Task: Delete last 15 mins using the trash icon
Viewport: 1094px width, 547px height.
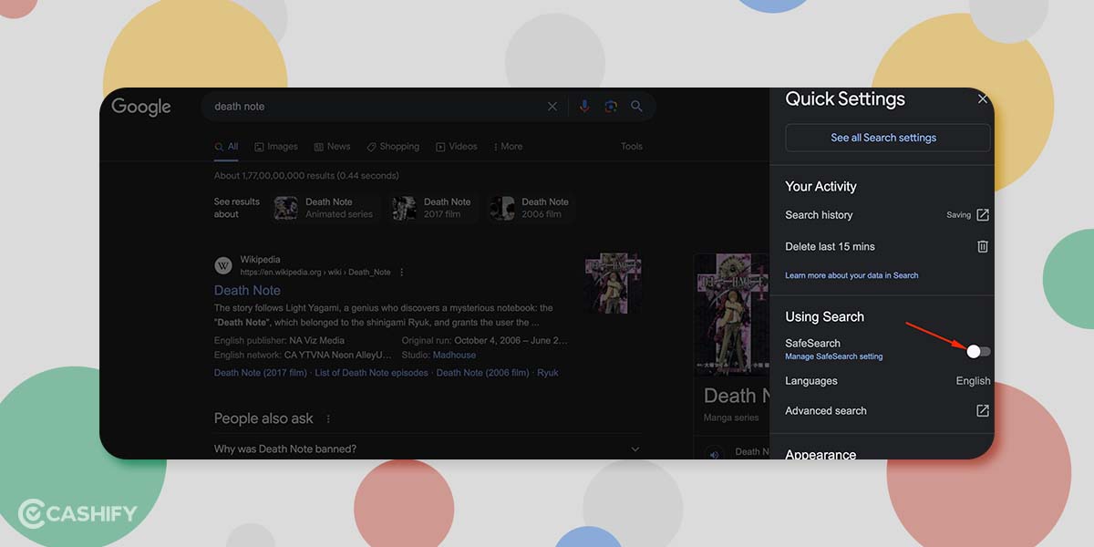Action: pyautogui.click(x=982, y=246)
